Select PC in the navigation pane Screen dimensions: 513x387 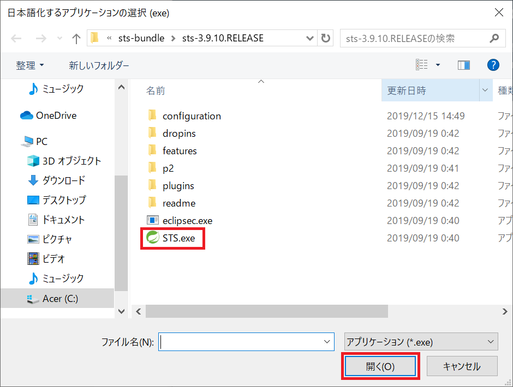point(34,142)
